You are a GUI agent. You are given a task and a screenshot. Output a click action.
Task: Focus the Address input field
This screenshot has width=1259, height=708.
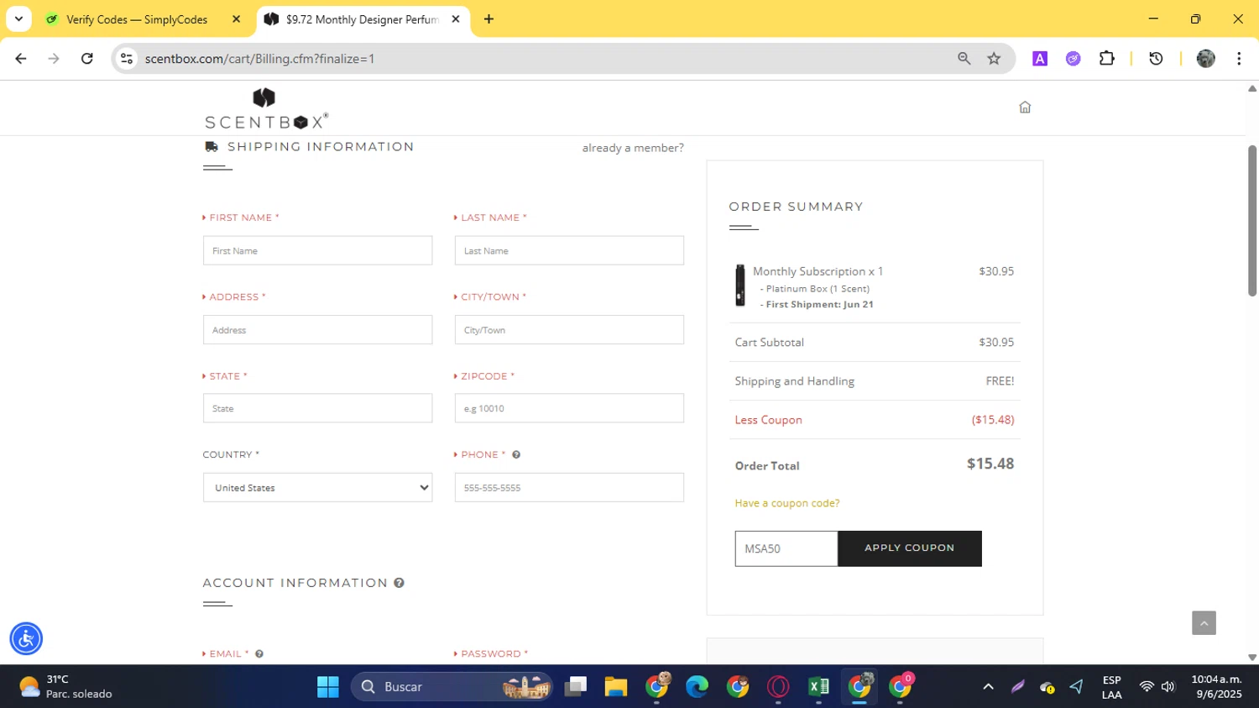[317, 330]
